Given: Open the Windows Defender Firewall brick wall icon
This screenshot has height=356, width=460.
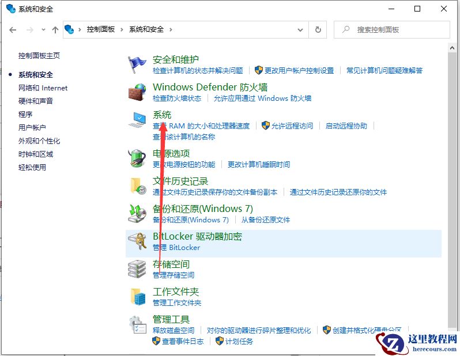Looking at the screenshot, I should click(137, 92).
